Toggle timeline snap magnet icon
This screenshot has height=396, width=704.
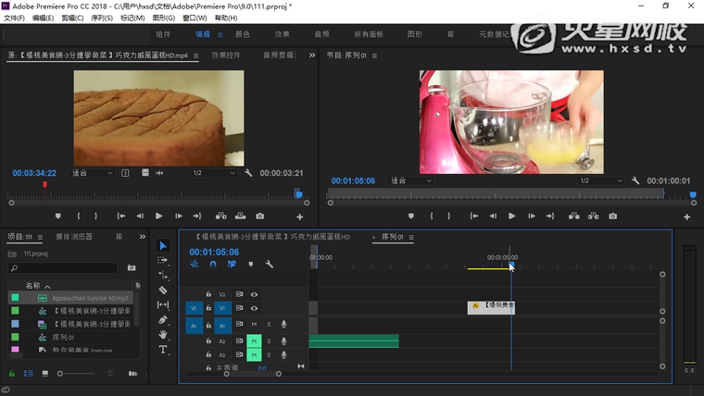(212, 265)
